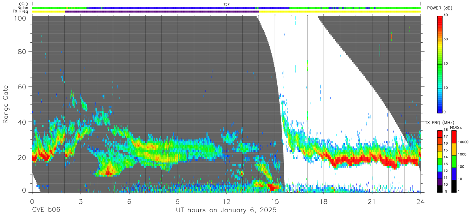Click the blue 10 segment of NOISE legend
The width and height of the screenshot is (473, 218).
[453, 174]
